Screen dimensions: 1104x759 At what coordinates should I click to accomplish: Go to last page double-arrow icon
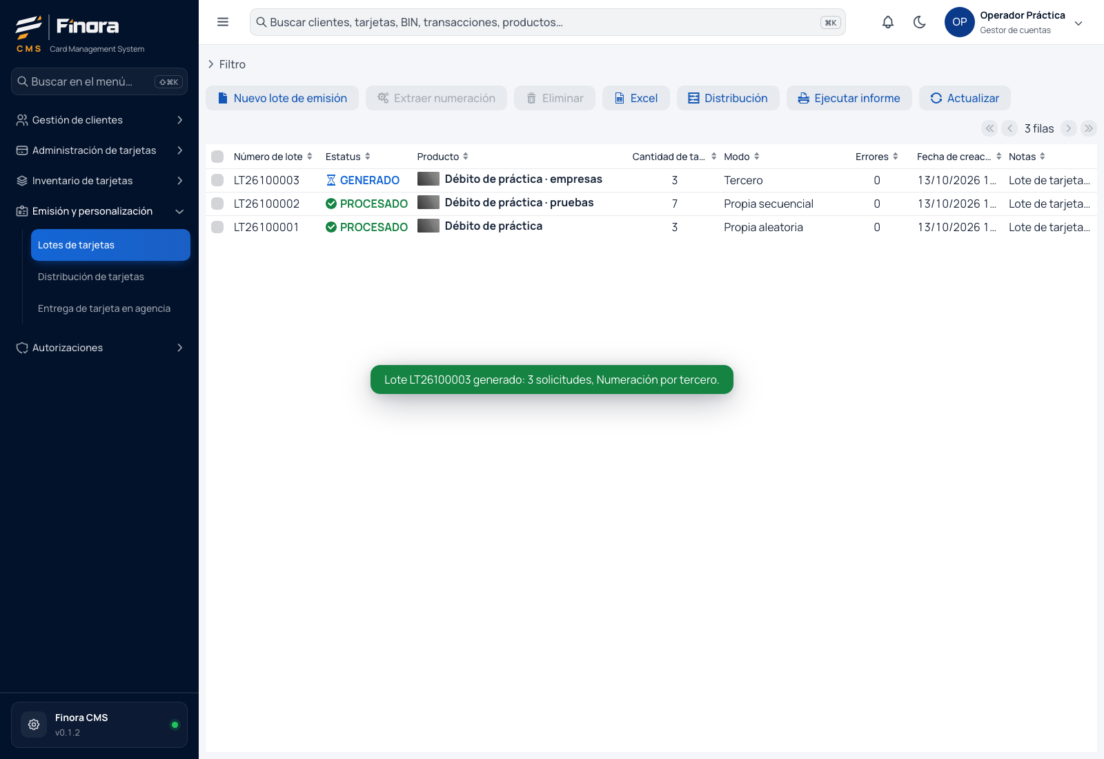[x=1089, y=128]
